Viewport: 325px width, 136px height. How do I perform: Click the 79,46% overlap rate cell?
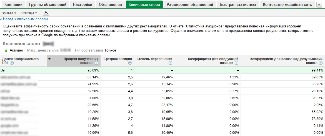(167, 77)
